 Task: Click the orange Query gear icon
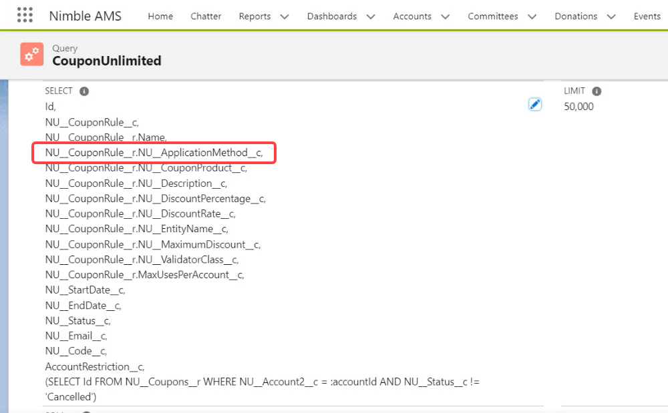[x=31, y=55]
